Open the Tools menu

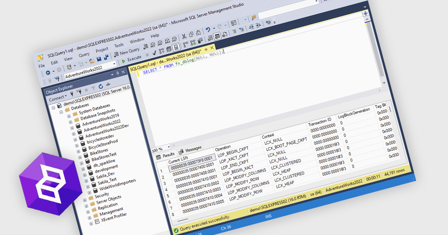pos(119,45)
